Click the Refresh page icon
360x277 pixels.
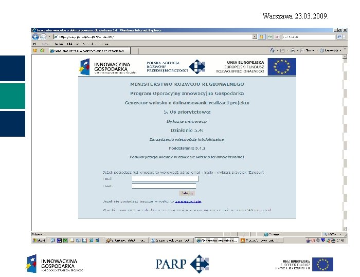pos(270,36)
